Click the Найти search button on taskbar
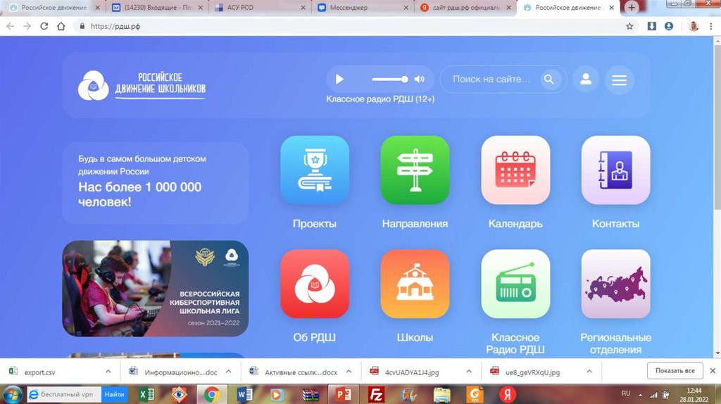 click(114, 394)
